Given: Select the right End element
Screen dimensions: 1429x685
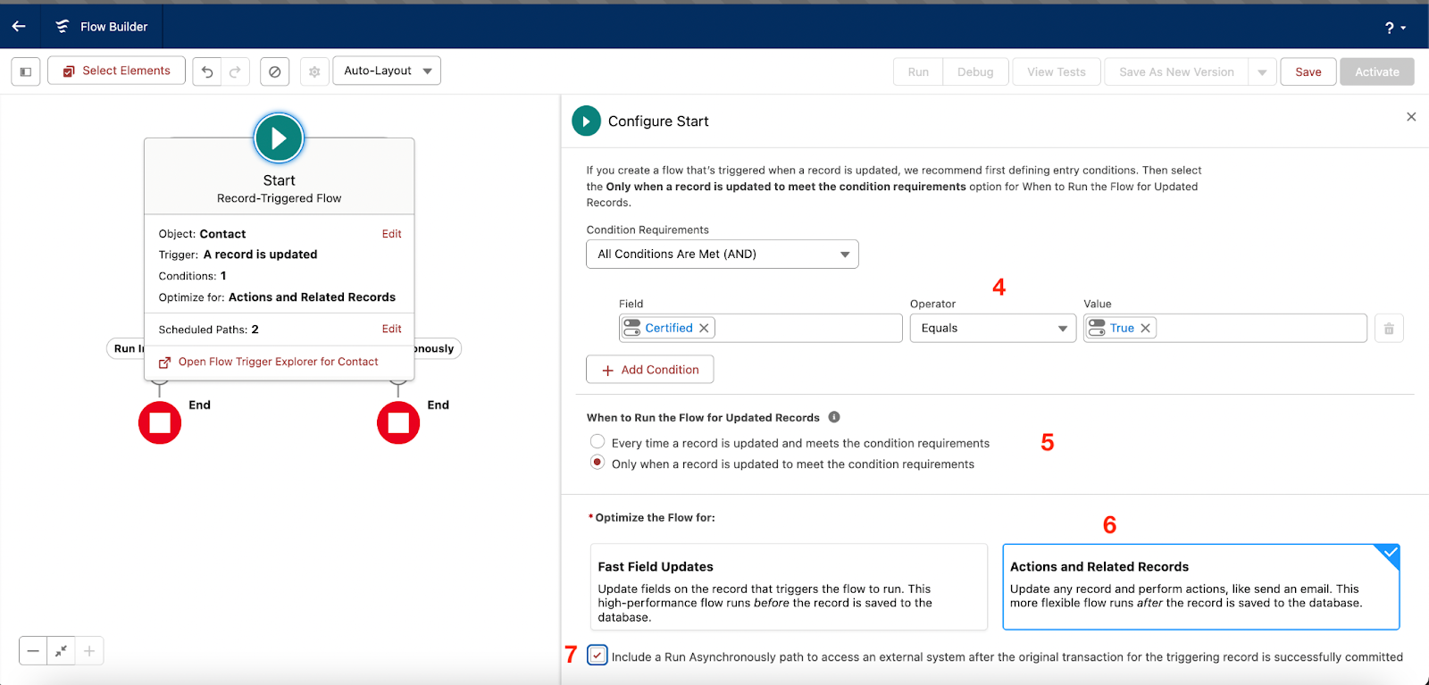Looking at the screenshot, I should (x=398, y=422).
